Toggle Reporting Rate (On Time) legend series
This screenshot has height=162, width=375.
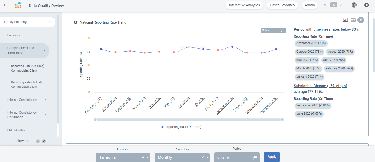pos(181,127)
